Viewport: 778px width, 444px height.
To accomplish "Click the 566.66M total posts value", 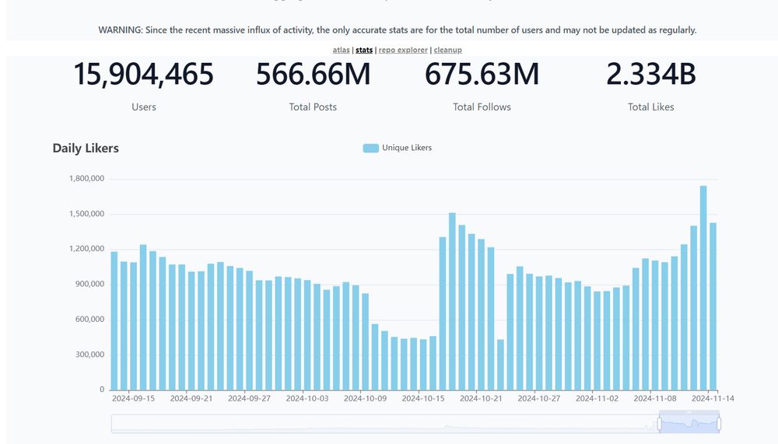I will 313,74.
